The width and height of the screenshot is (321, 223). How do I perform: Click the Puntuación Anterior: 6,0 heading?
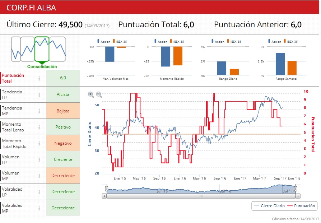258,24
